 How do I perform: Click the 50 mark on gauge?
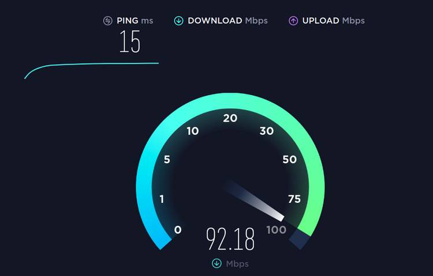point(289,160)
